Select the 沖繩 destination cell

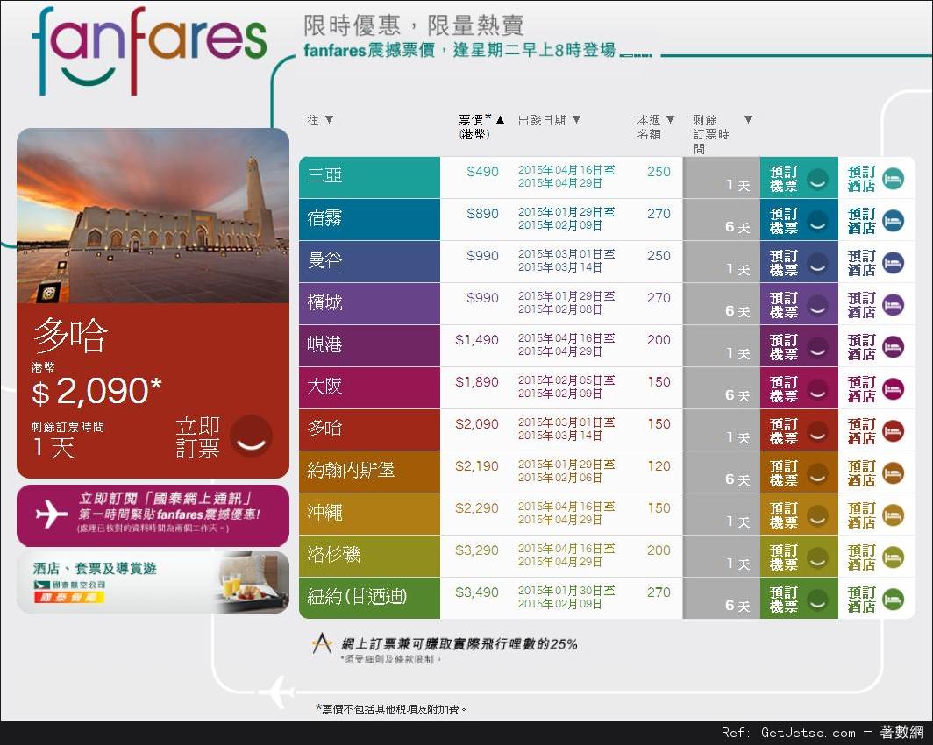(x=369, y=514)
